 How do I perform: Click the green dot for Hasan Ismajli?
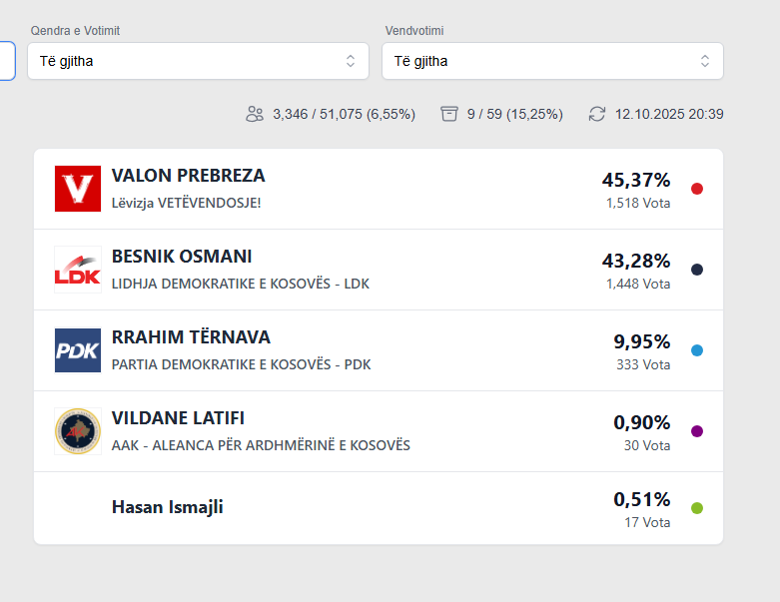[x=697, y=508]
